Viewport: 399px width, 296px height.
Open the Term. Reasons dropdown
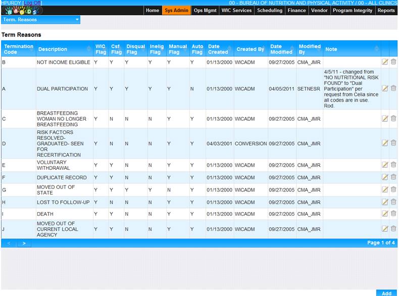pos(41,20)
